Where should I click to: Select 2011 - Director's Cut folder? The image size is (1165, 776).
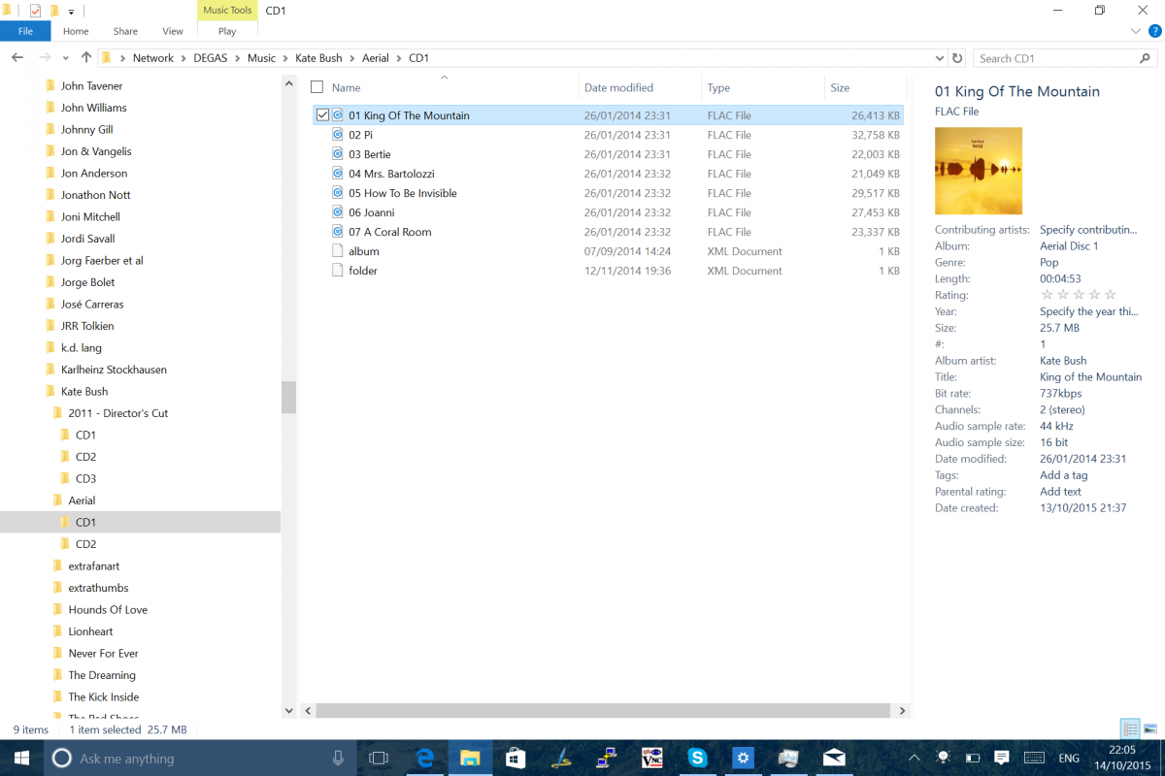pyautogui.click(x=117, y=413)
